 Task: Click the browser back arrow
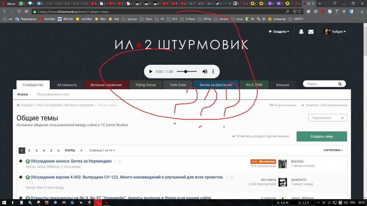(x=4, y=11)
